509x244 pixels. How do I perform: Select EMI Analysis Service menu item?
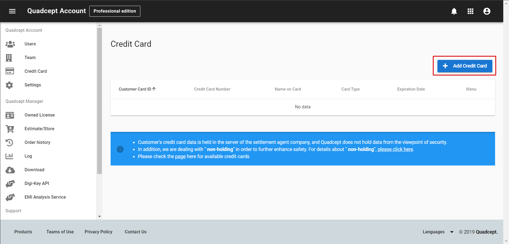pos(45,197)
